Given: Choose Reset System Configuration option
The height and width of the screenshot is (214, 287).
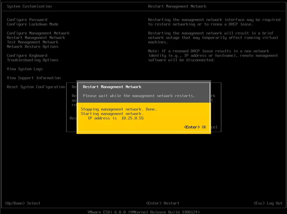Looking at the screenshot, I should 36,87.
